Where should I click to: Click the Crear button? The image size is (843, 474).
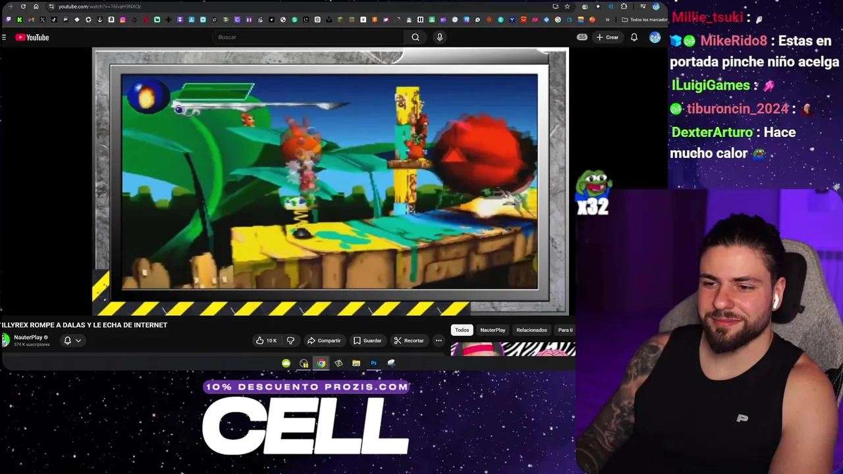pyautogui.click(x=607, y=38)
